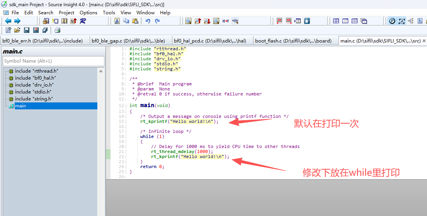
Task: Click the bookmark star icon
Action: 307,21
